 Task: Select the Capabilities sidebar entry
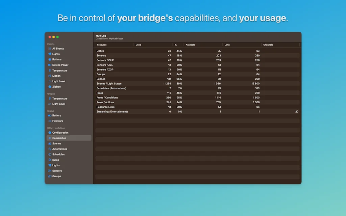[x=60, y=138]
